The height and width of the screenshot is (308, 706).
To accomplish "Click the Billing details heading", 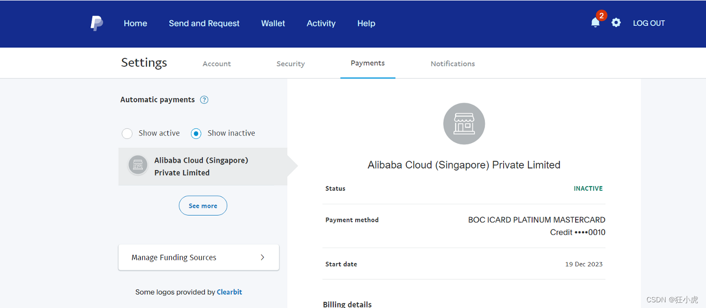I will click(x=347, y=304).
